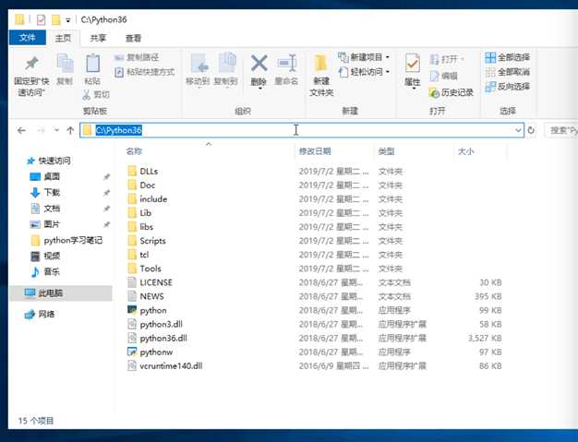The image size is (578, 442).
Task: Switch to the 查看 (View) ribbon tab
Action: [x=133, y=38]
